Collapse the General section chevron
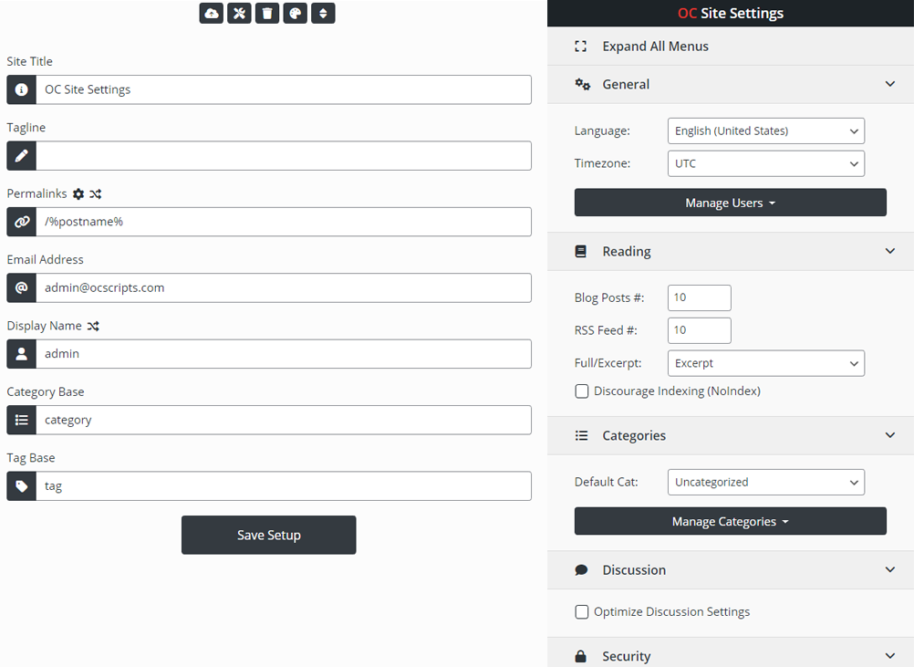This screenshot has width=914, height=667. pos(890,84)
